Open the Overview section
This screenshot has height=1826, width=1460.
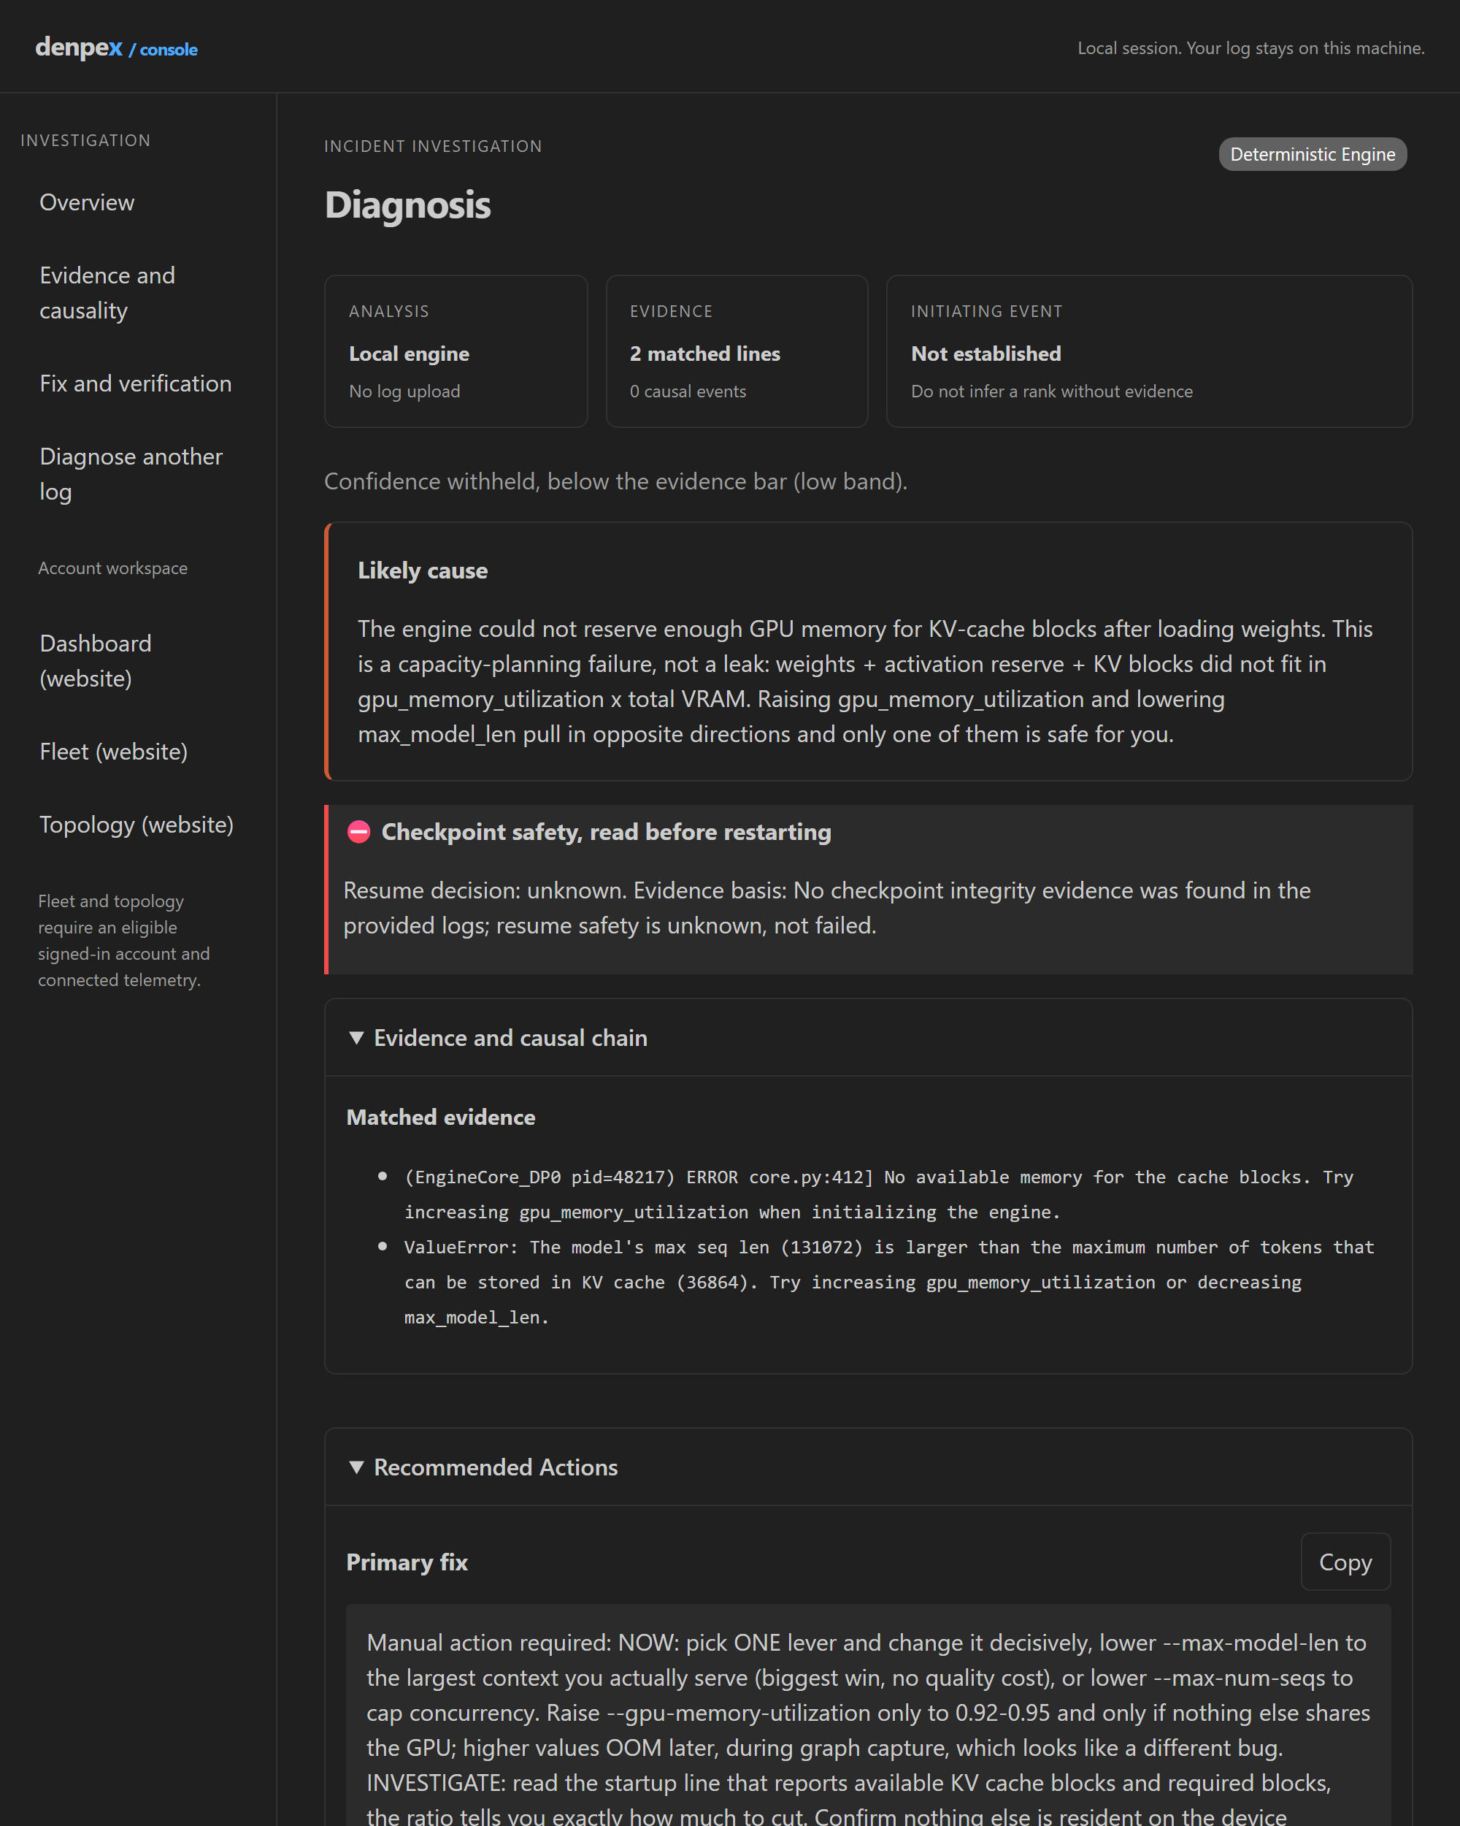pos(86,202)
